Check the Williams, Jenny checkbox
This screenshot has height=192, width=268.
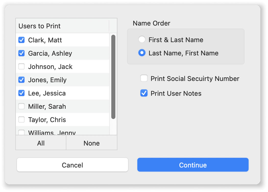(x=21, y=133)
